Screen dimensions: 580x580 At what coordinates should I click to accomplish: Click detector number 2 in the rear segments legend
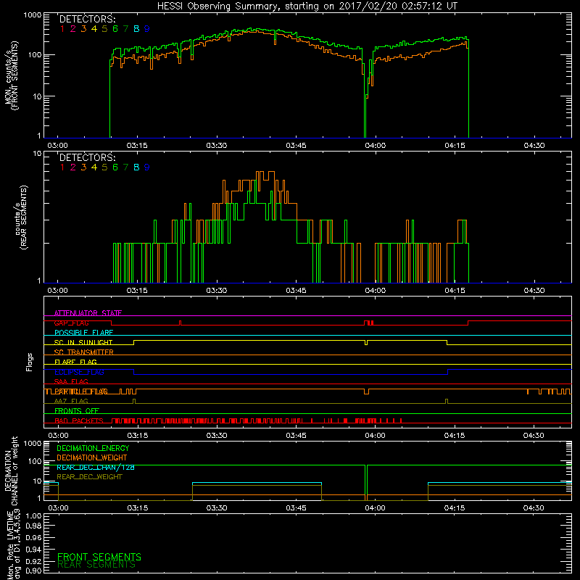[x=73, y=167]
